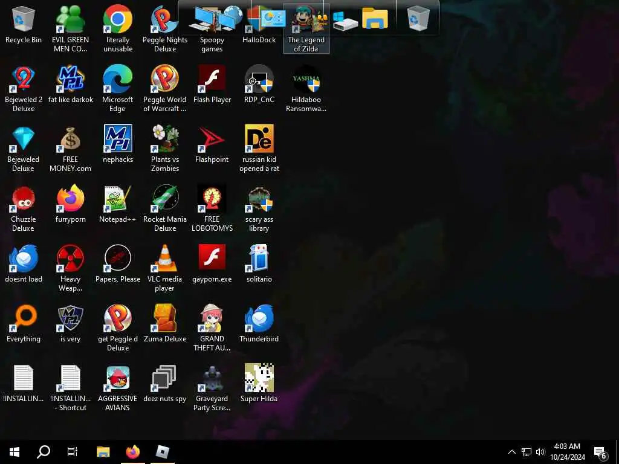Image resolution: width=619 pixels, height=464 pixels.
Task: Select the Flashpoint shortcut
Action: [x=212, y=144]
